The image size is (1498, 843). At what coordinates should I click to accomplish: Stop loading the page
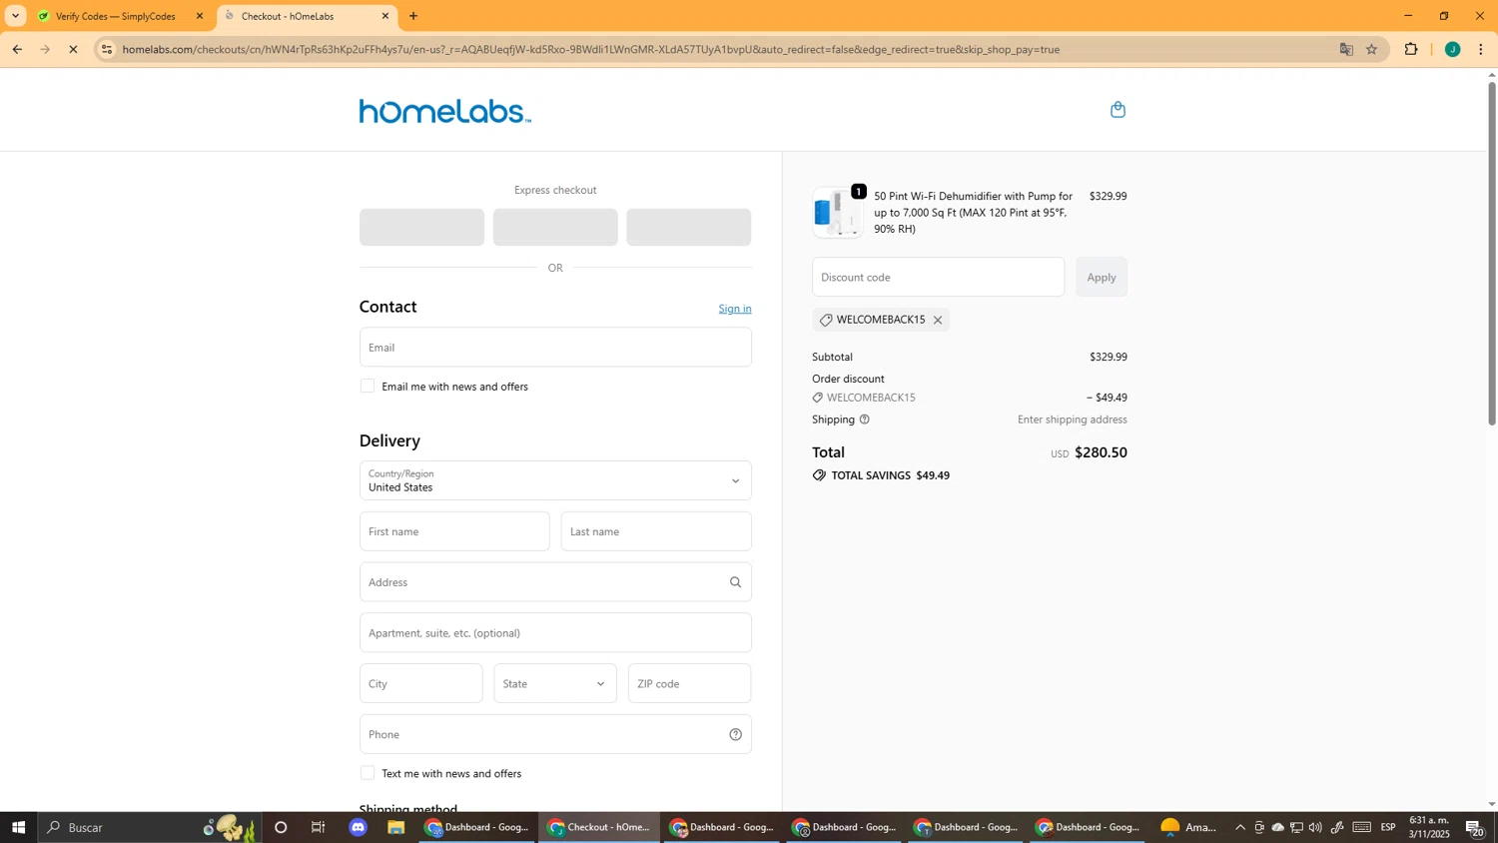73,49
